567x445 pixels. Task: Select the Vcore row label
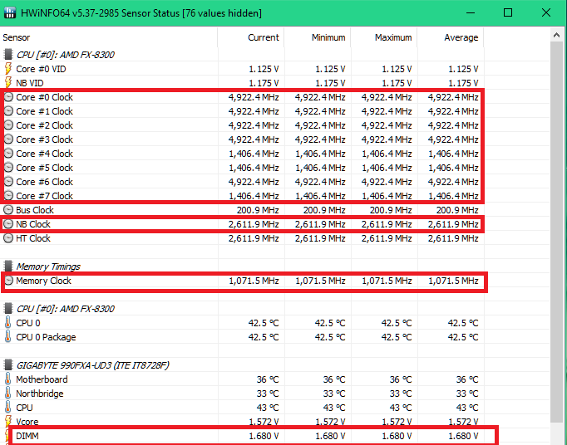pyautogui.click(x=27, y=422)
